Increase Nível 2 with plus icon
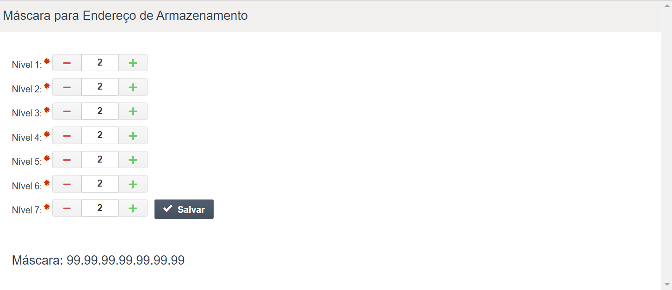The height and width of the screenshot is (290, 672). coord(133,87)
